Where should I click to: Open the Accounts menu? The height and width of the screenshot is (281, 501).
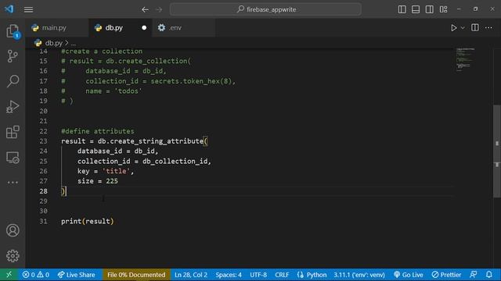tap(13, 230)
